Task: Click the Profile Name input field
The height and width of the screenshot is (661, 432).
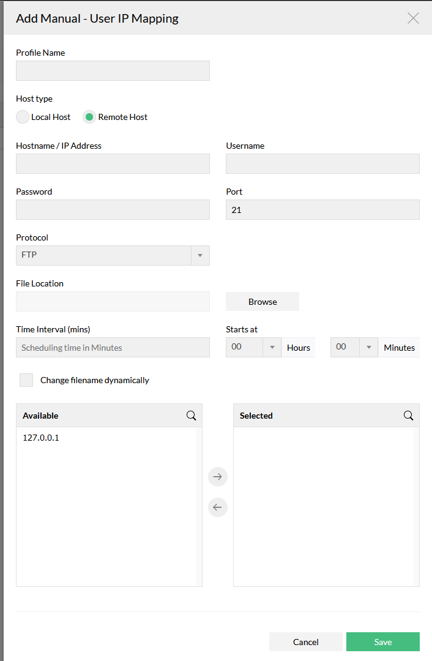Action: click(113, 70)
